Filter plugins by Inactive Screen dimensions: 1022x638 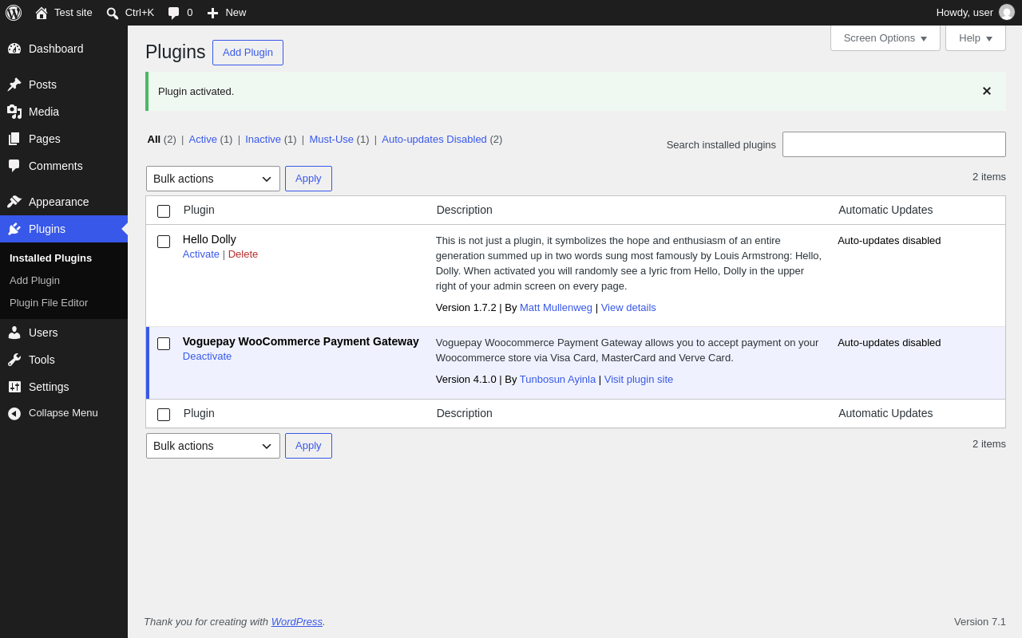263,140
